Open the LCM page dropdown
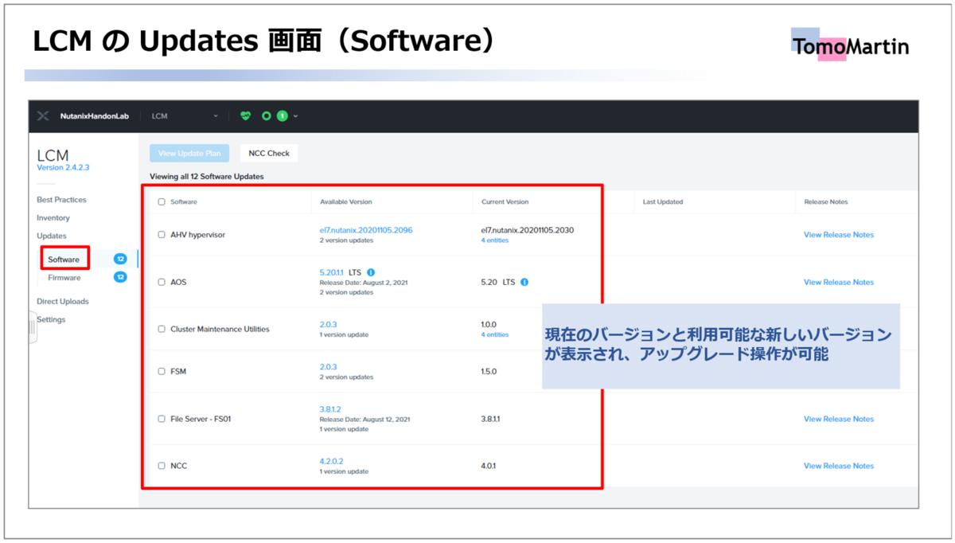The height and width of the screenshot is (543, 955). (185, 116)
